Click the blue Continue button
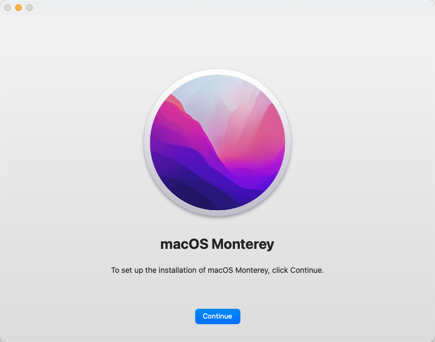The width and height of the screenshot is (435, 342). point(217,316)
